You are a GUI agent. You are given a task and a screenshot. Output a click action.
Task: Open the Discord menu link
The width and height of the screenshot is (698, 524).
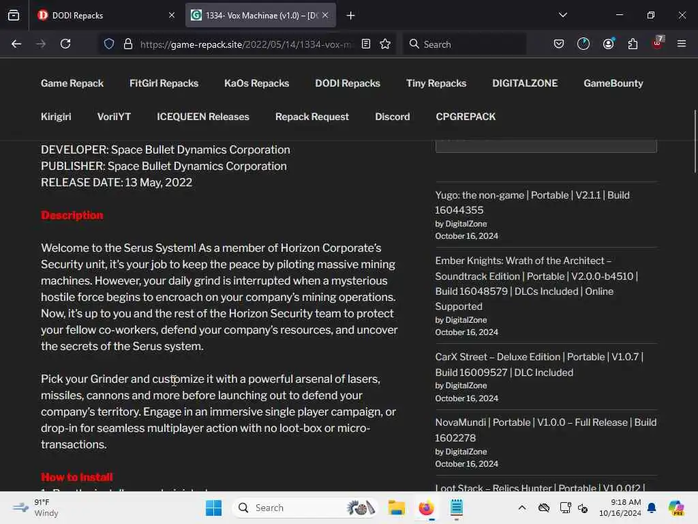[x=392, y=117]
